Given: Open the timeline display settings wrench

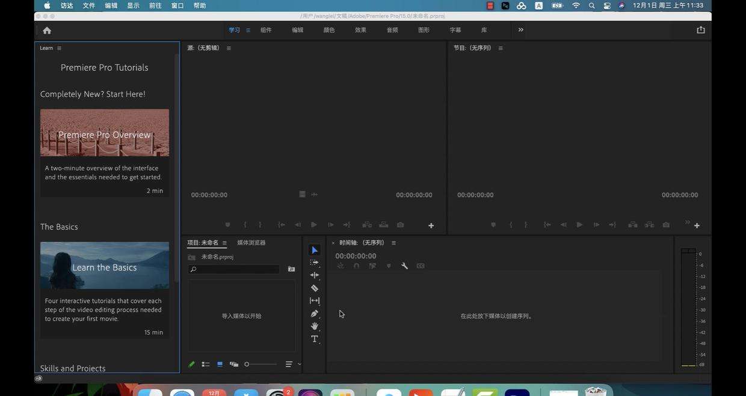Looking at the screenshot, I should 404,265.
